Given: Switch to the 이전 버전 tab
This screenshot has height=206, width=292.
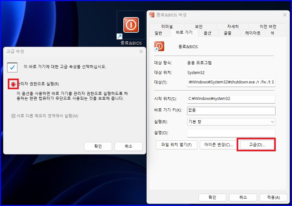Looking at the screenshot, I should click(x=268, y=27).
